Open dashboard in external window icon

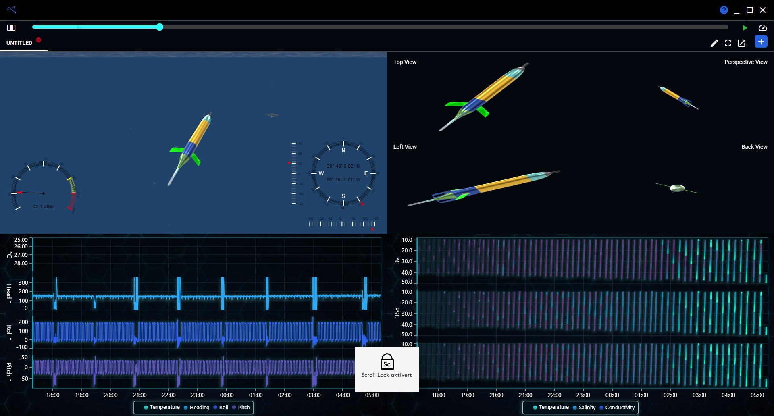pos(741,43)
